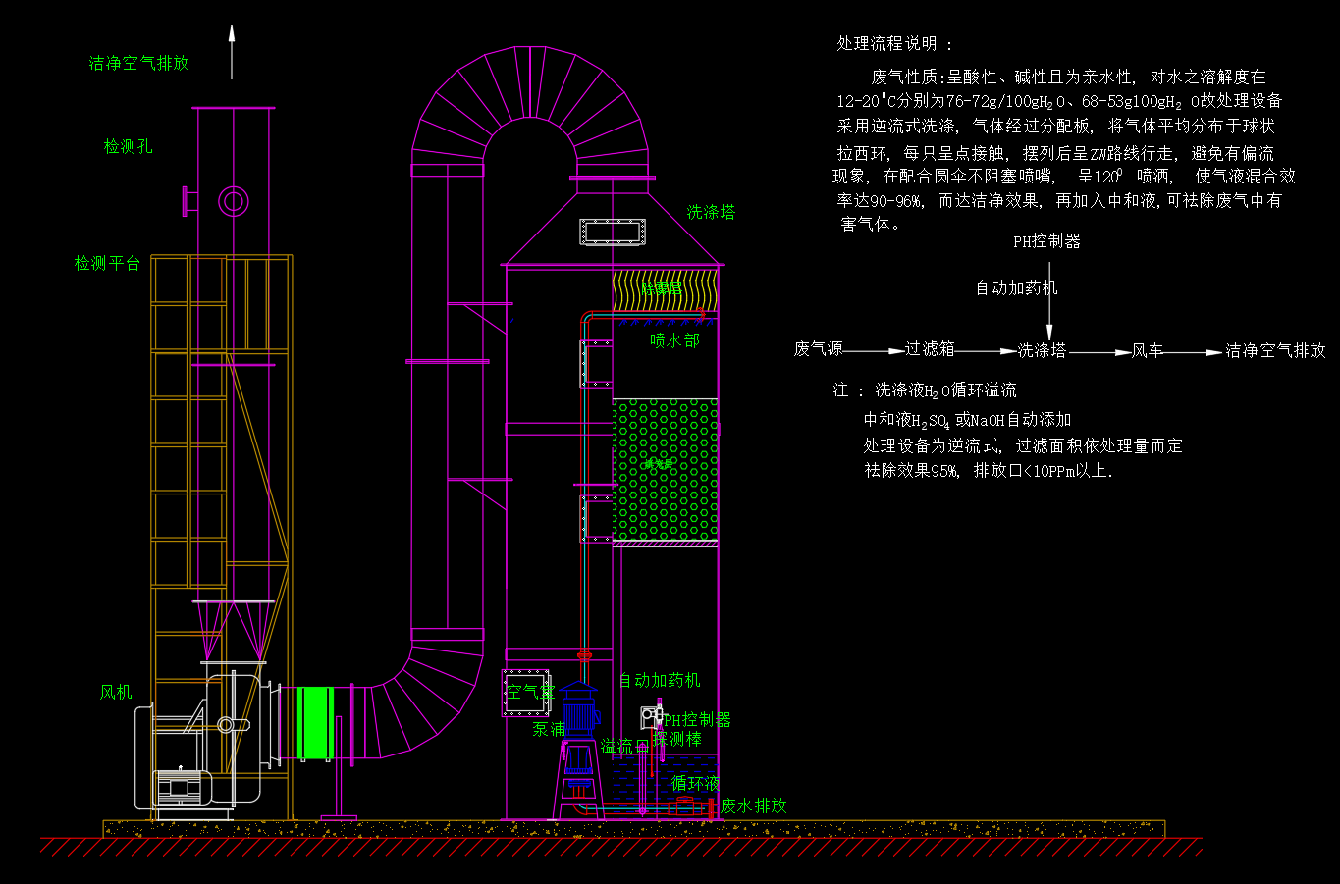
Task: Click the 循环液 label
Action: click(x=695, y=783)
